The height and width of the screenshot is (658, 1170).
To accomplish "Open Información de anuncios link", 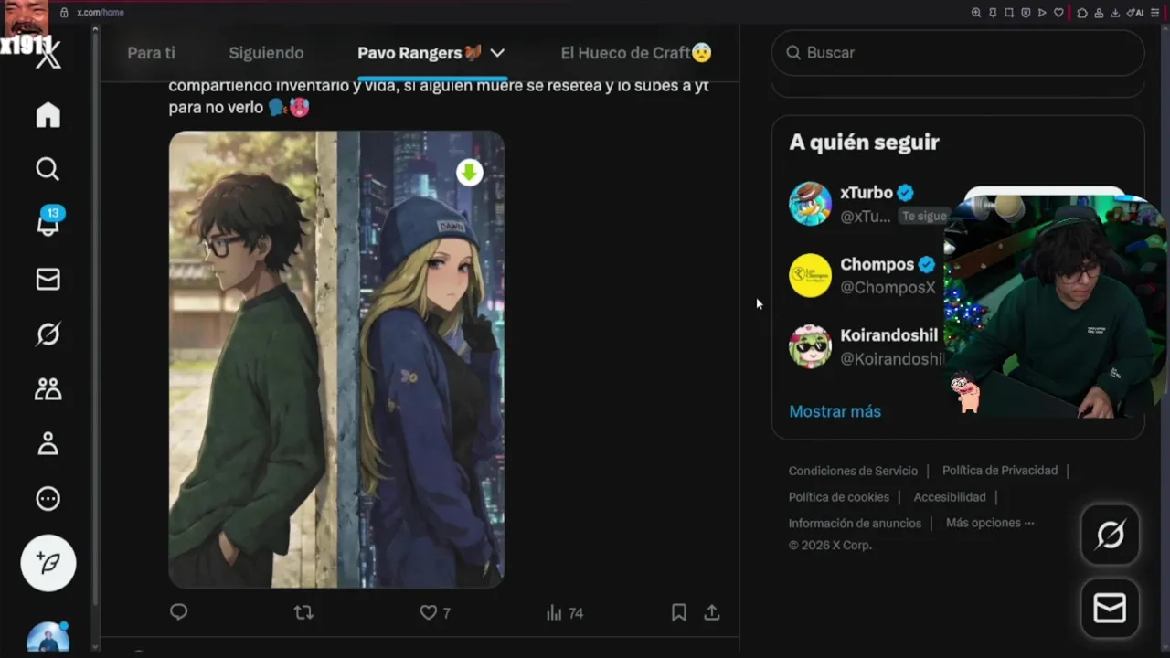I will 855,524.
